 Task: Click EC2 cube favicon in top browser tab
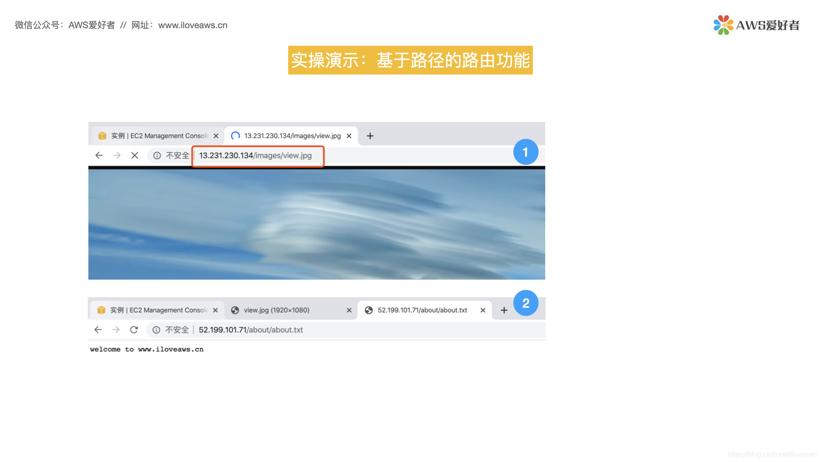(102, 136)
